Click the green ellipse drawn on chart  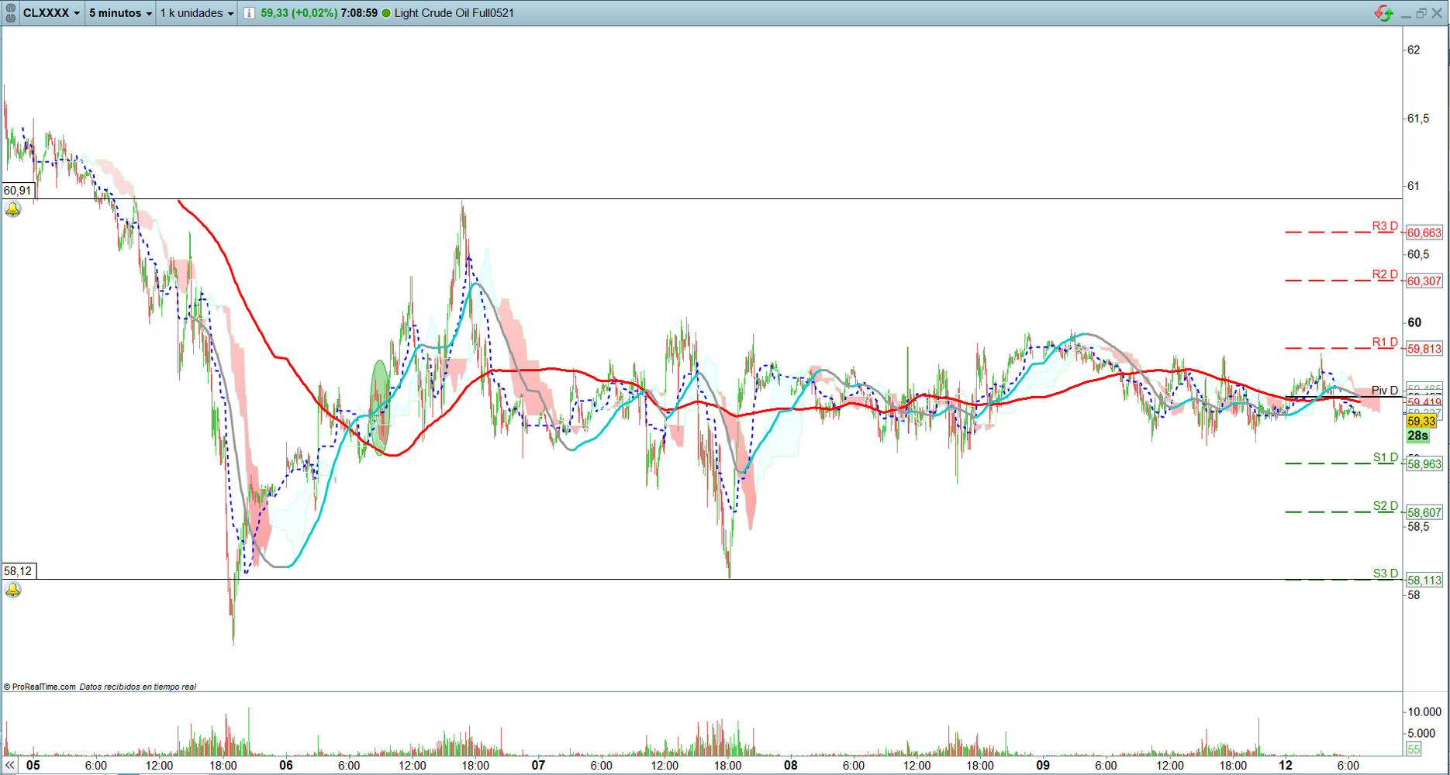(379, 405)
